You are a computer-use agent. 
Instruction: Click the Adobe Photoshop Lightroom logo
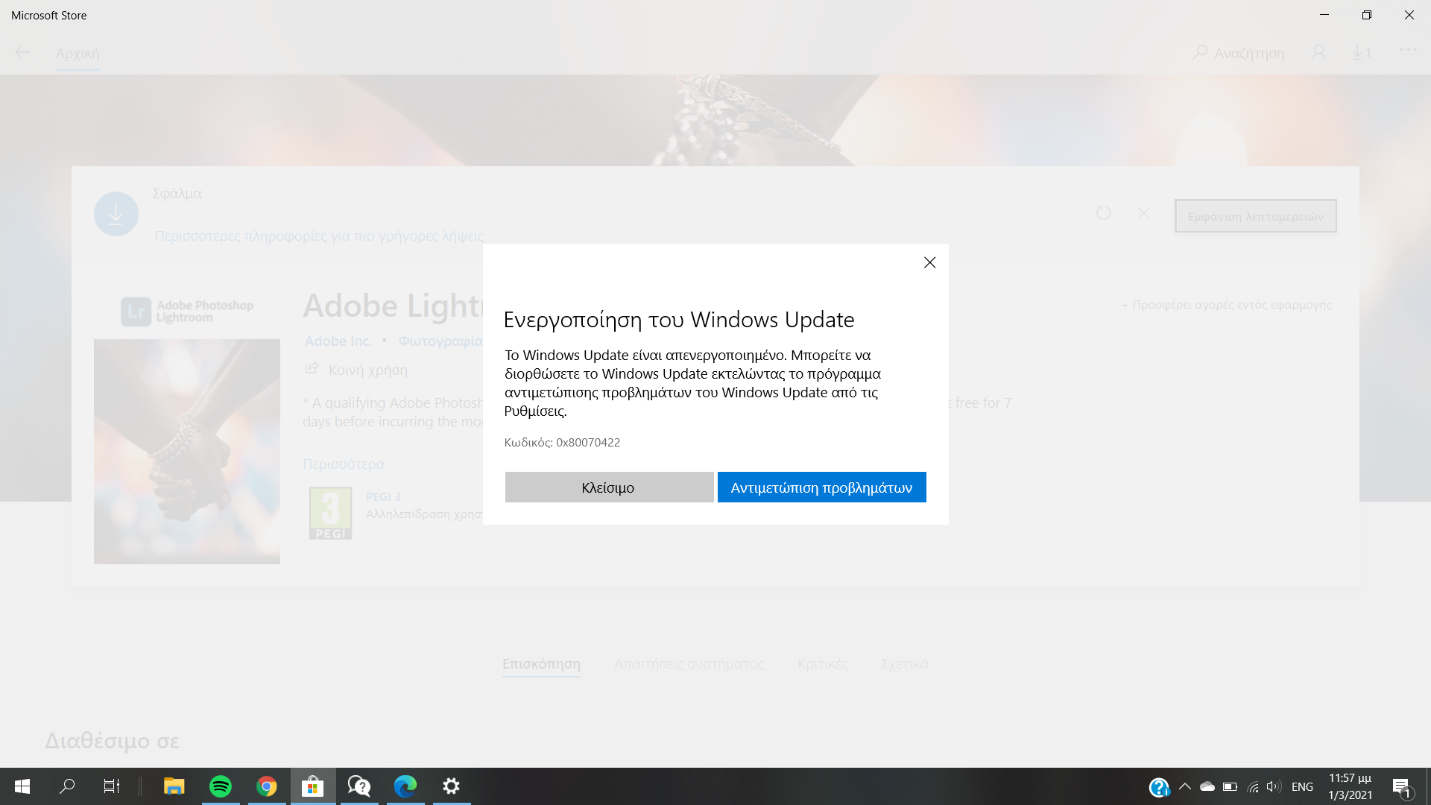click(x=187, y=312)
